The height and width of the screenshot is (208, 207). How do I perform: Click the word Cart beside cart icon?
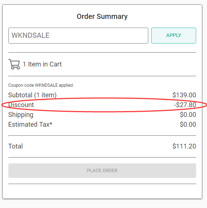coord(55,64)
